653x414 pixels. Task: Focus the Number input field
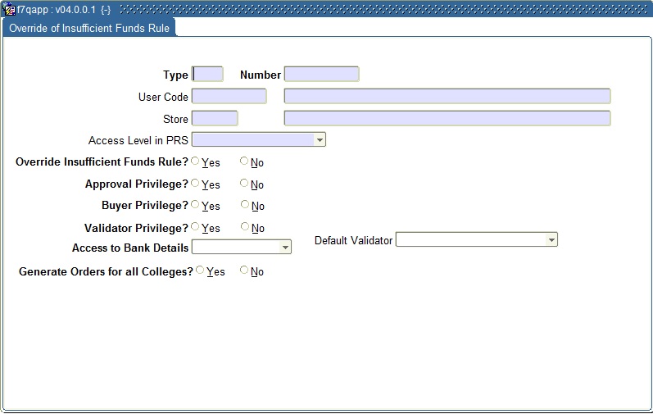click(x=321, y=75)
